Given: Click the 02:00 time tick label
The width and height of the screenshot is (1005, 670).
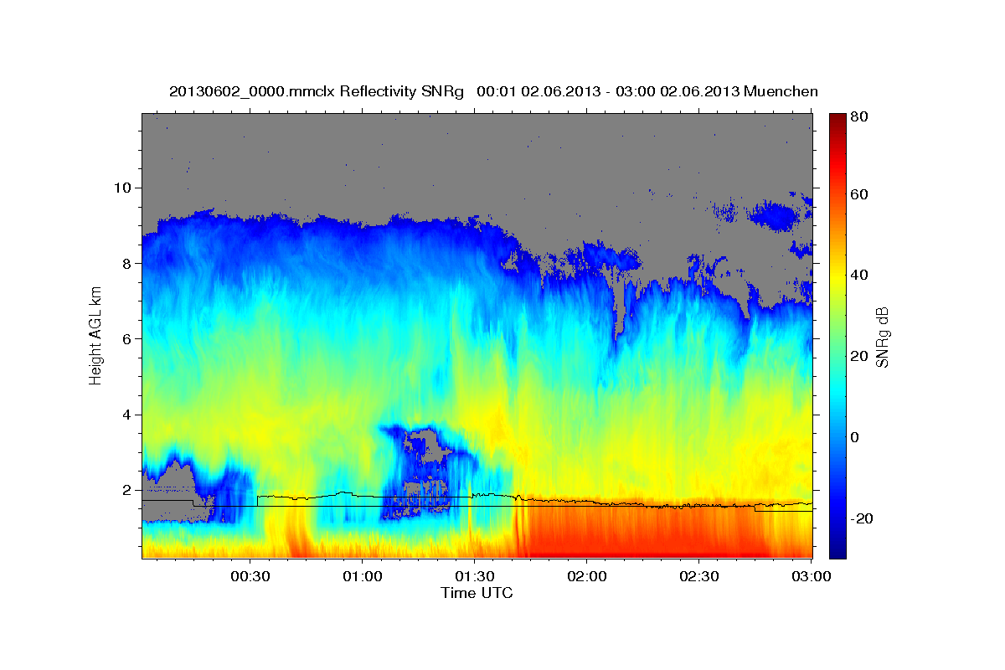Looking at the screenshot, I should (586, 577).
